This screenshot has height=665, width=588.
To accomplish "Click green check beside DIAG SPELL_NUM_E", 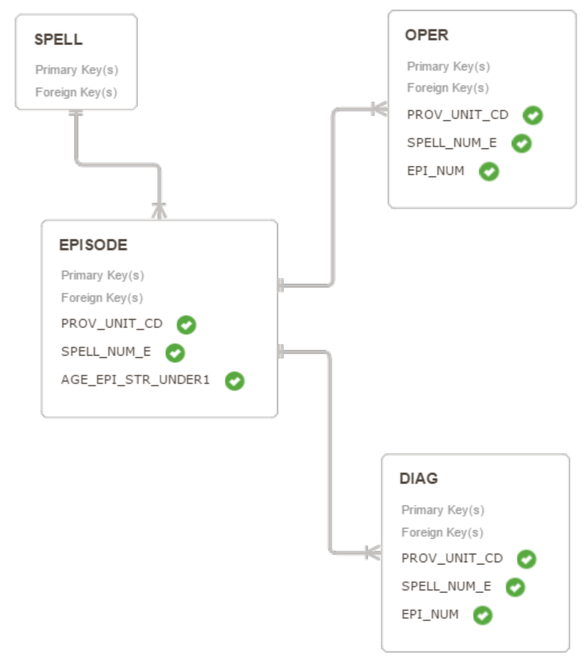I will coord(516,587).
